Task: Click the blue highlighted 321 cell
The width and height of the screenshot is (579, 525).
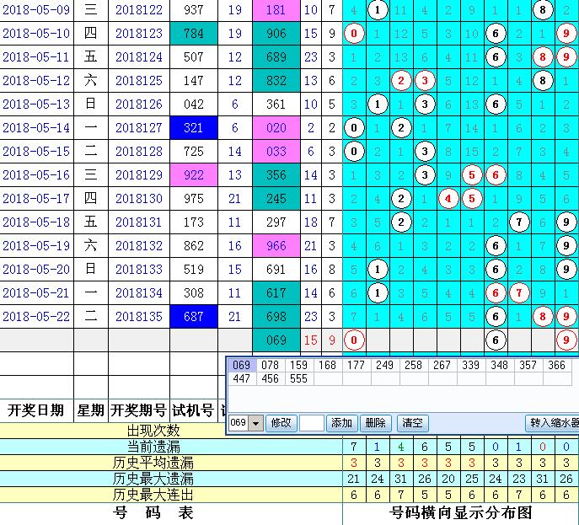Action: pos(194,128)
